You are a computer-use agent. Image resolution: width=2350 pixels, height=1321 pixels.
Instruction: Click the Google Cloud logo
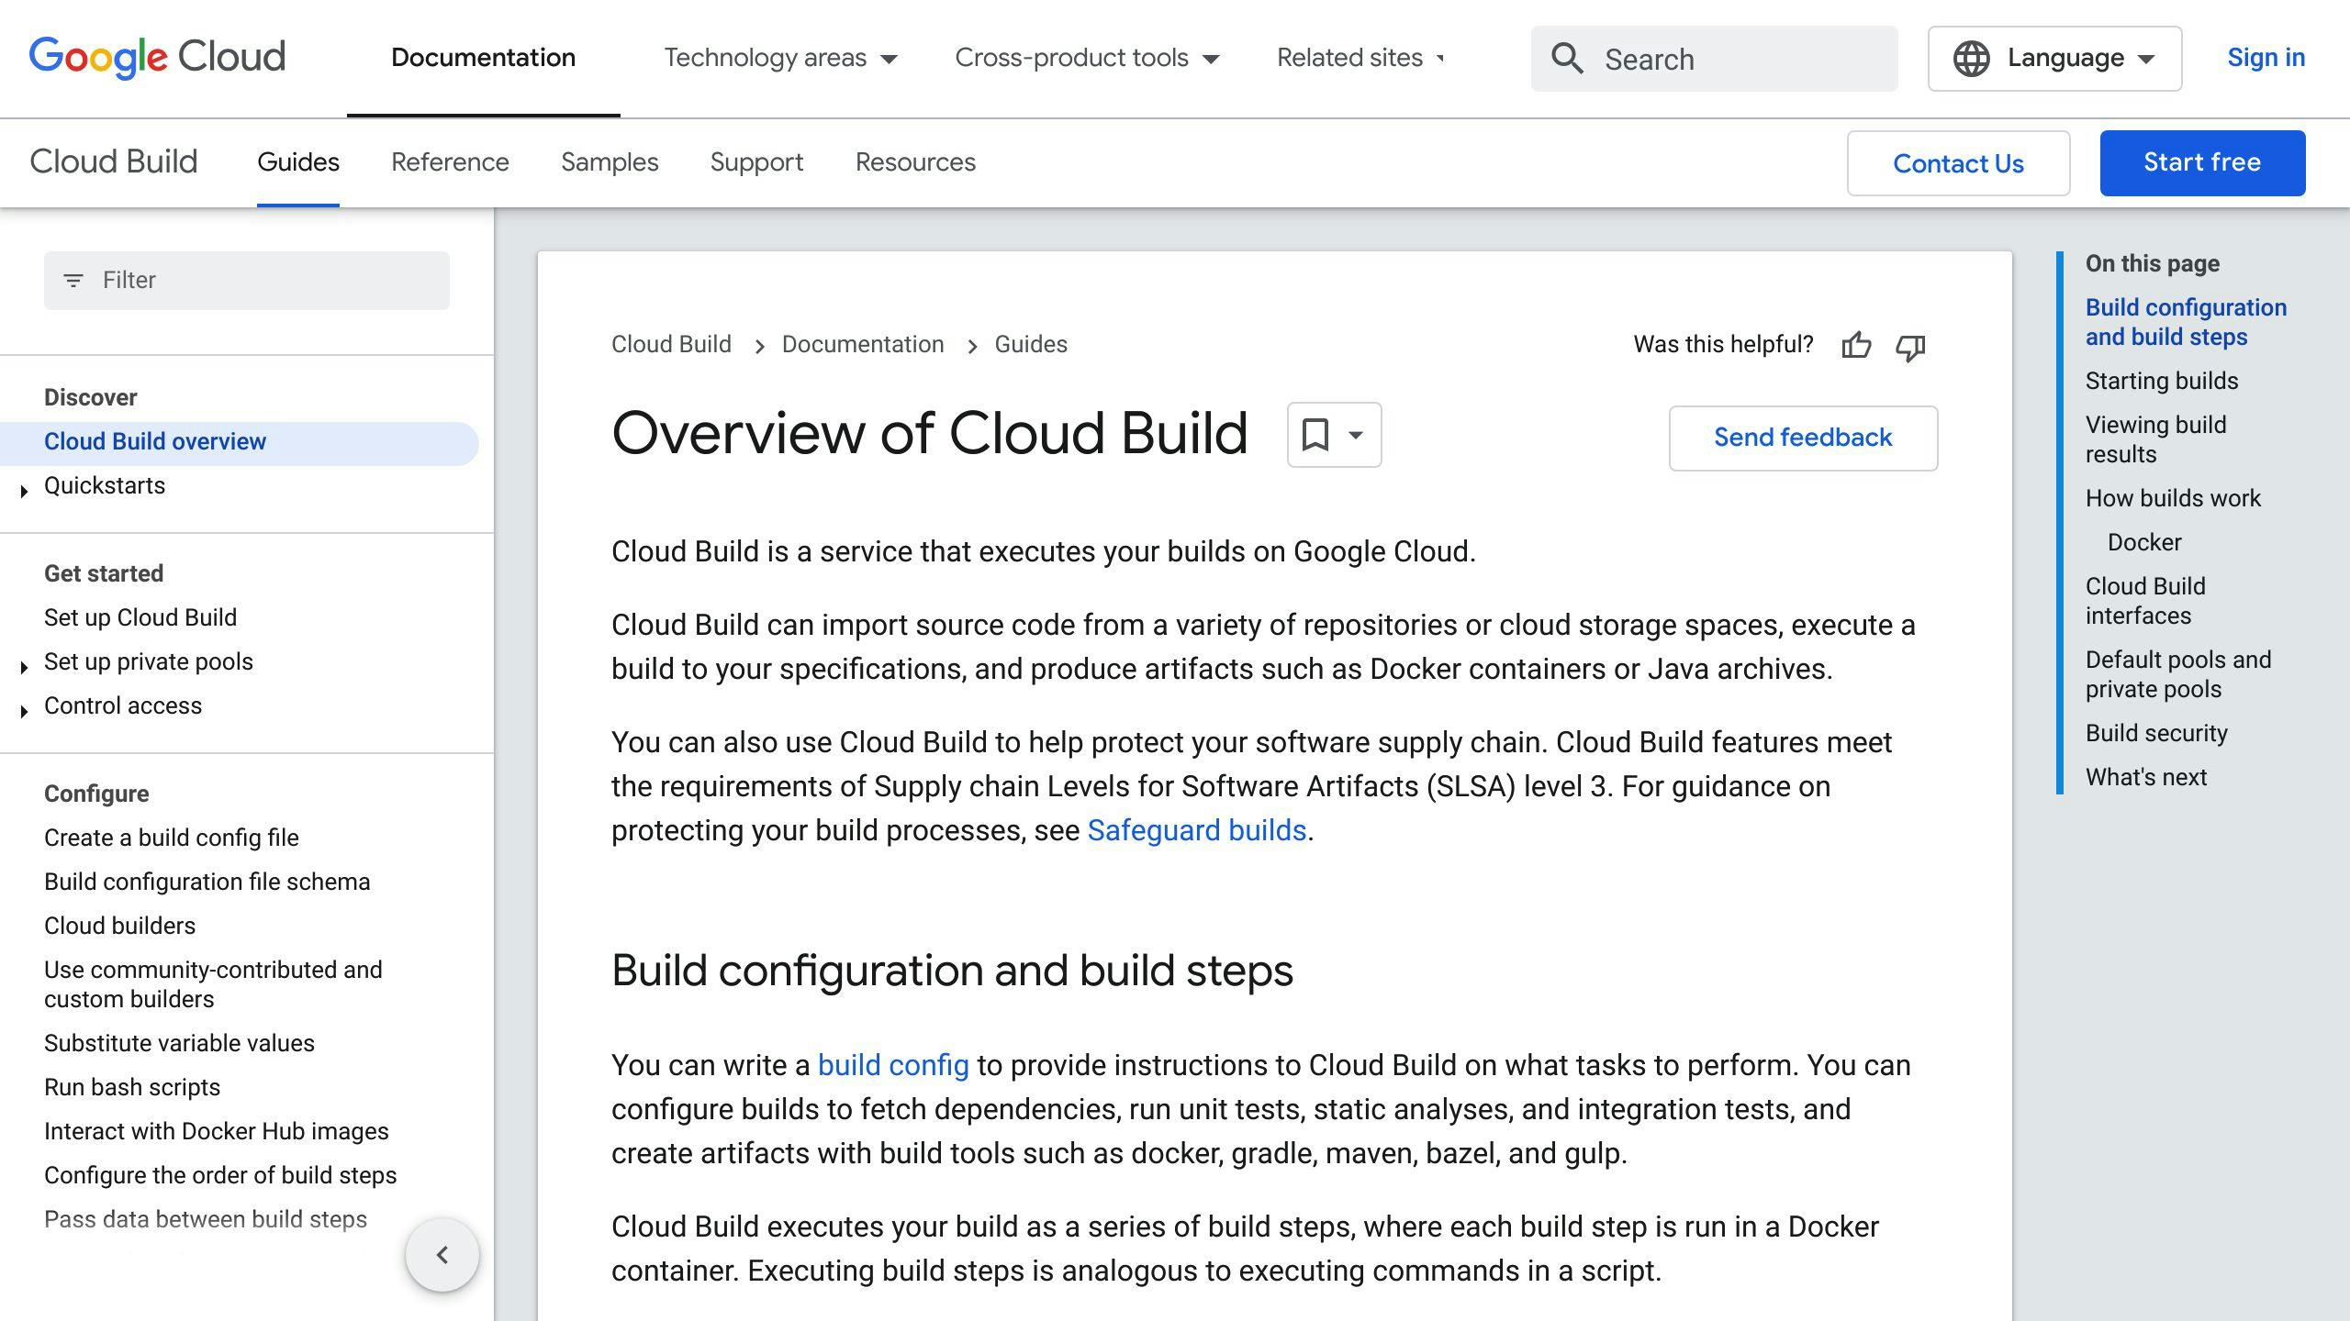click(x=157, y=58)
